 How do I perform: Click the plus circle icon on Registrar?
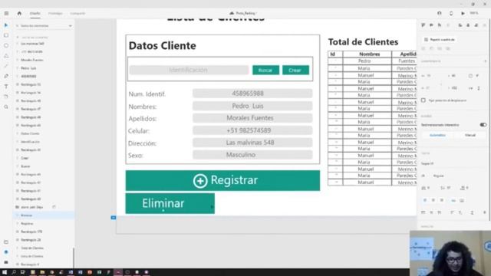(200, 181)
